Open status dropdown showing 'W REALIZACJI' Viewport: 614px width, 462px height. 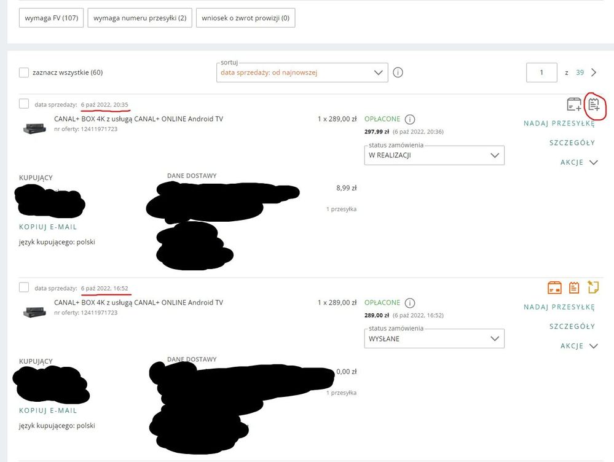tap(434, 155)
